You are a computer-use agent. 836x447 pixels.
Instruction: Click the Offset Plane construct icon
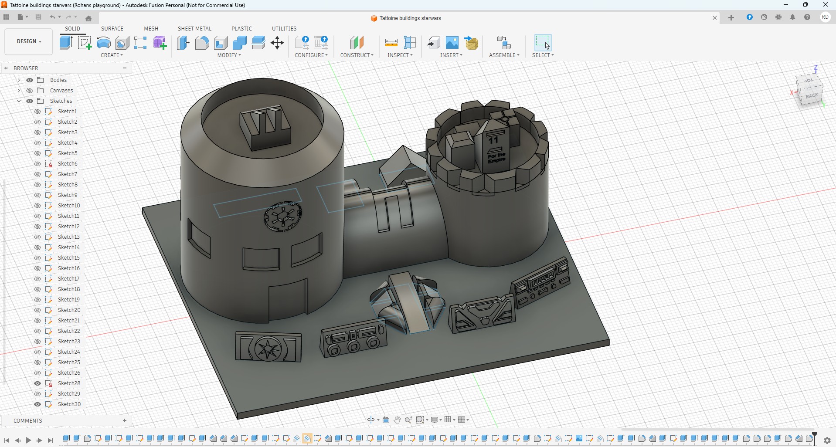click(x=357, y=43)
